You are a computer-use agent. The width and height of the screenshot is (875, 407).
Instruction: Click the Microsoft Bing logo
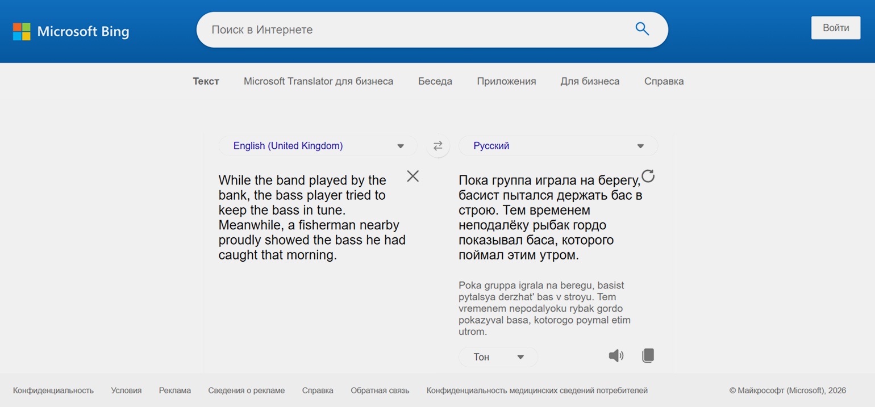(x=71, y=31)
